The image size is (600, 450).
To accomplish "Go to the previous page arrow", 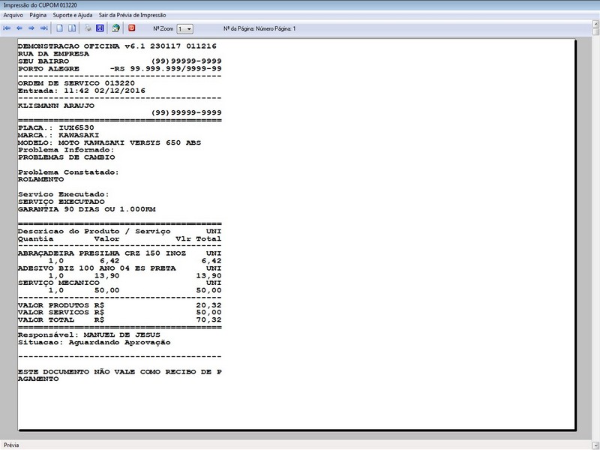I will pos(19,28).
